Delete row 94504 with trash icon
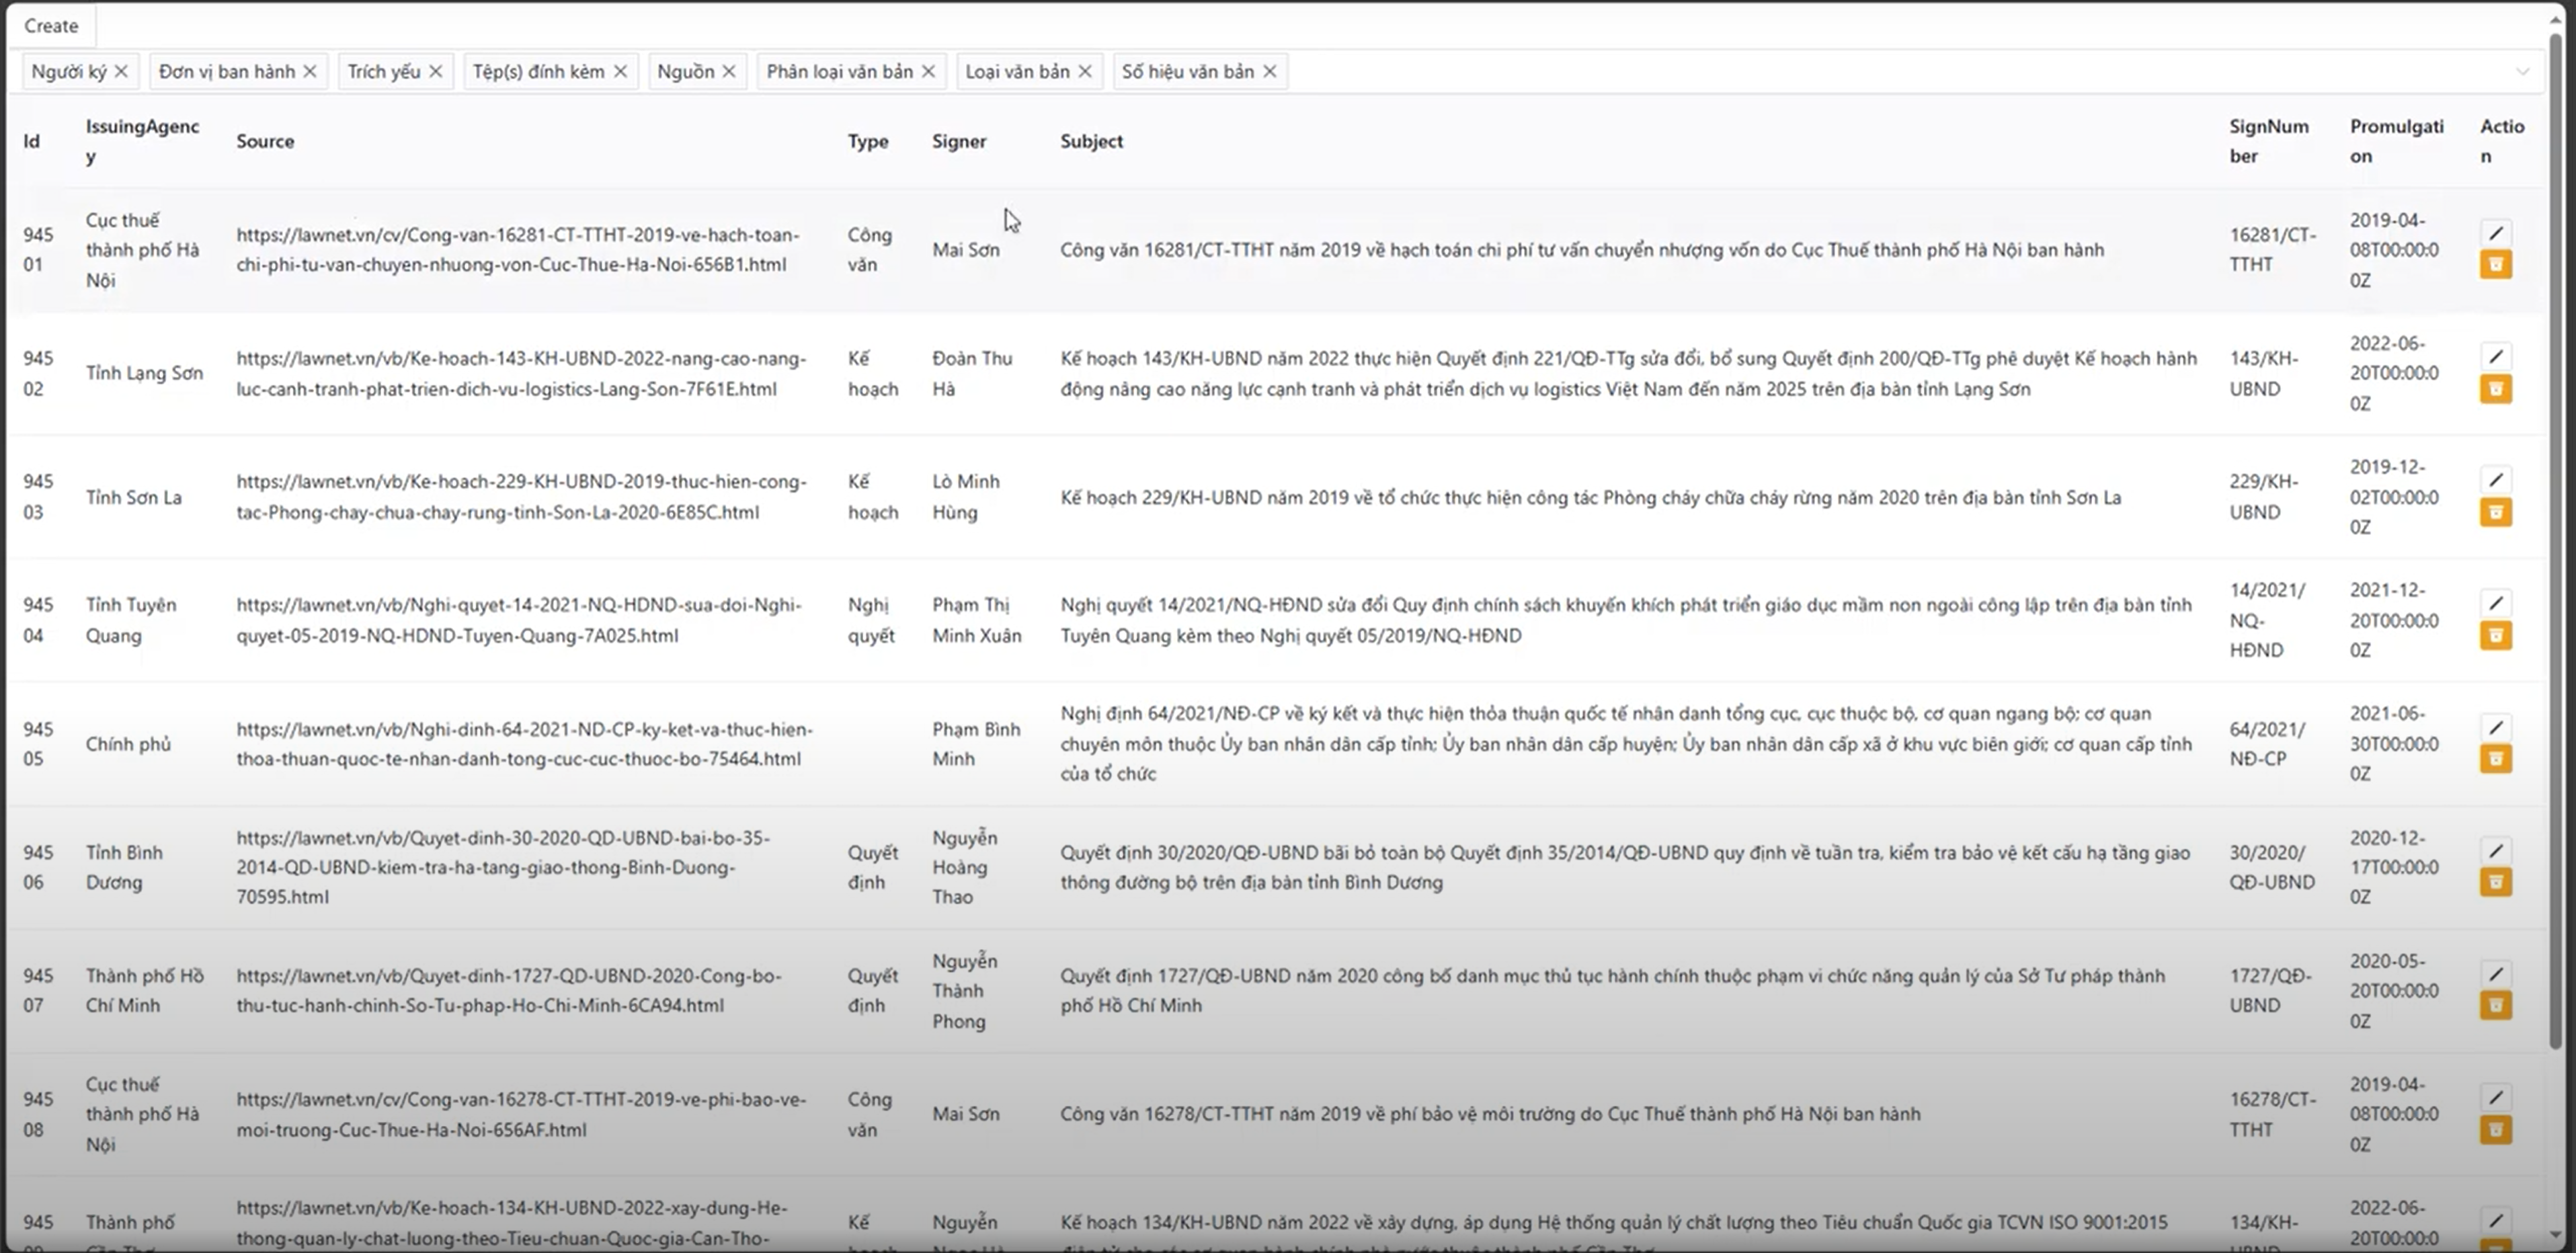 [x=2496, y=636]
